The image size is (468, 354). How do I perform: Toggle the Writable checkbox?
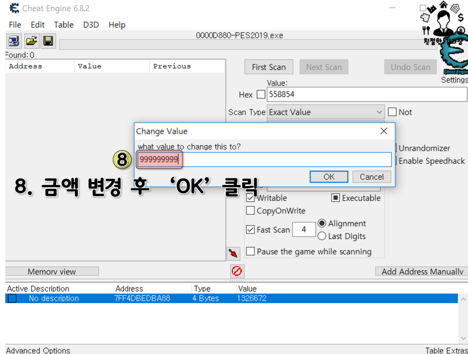pos(250,198)
